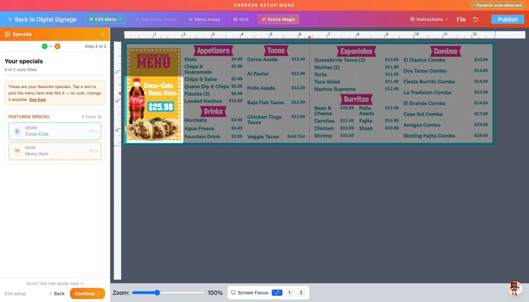
Task: Click the green completed step 1 checkmark
Action: (44, 46)
